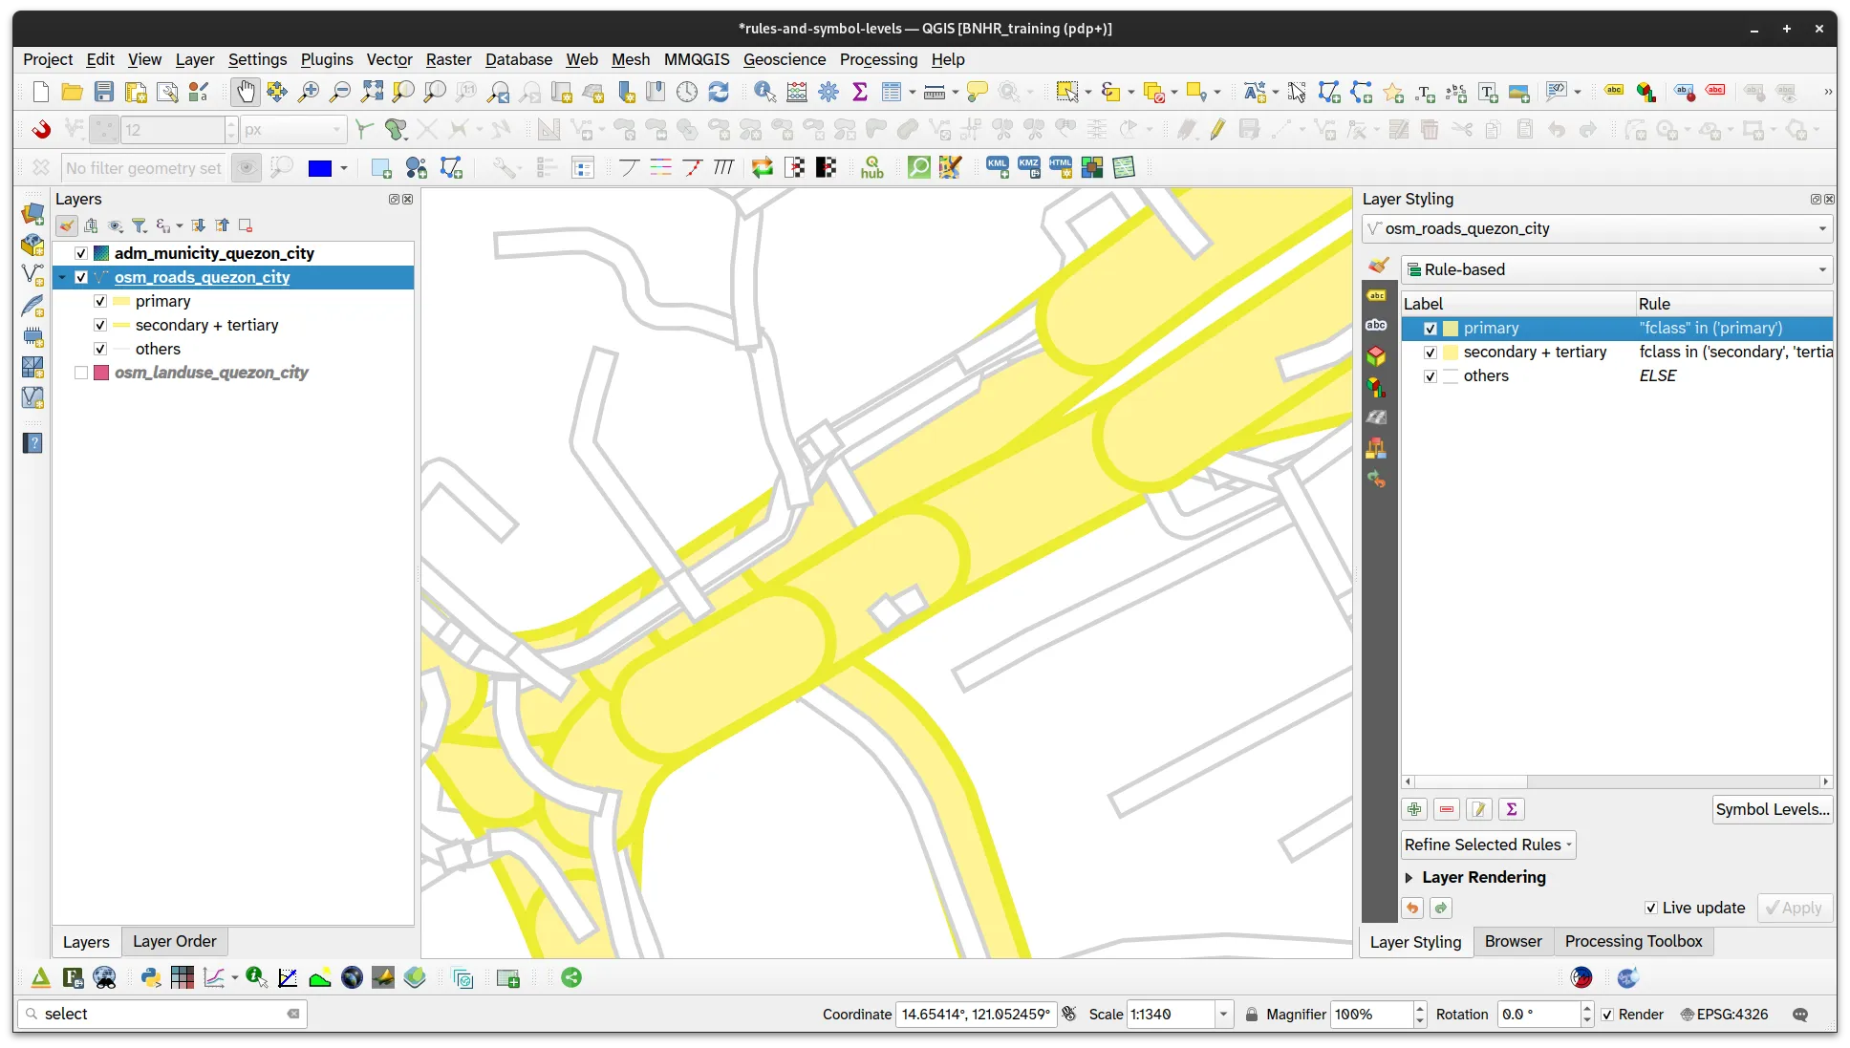Open the QuickMapServices hub icon

(871, 167)
